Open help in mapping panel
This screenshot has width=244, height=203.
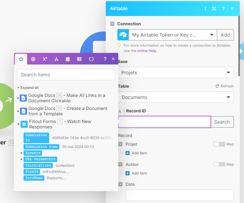click(105, 59)
